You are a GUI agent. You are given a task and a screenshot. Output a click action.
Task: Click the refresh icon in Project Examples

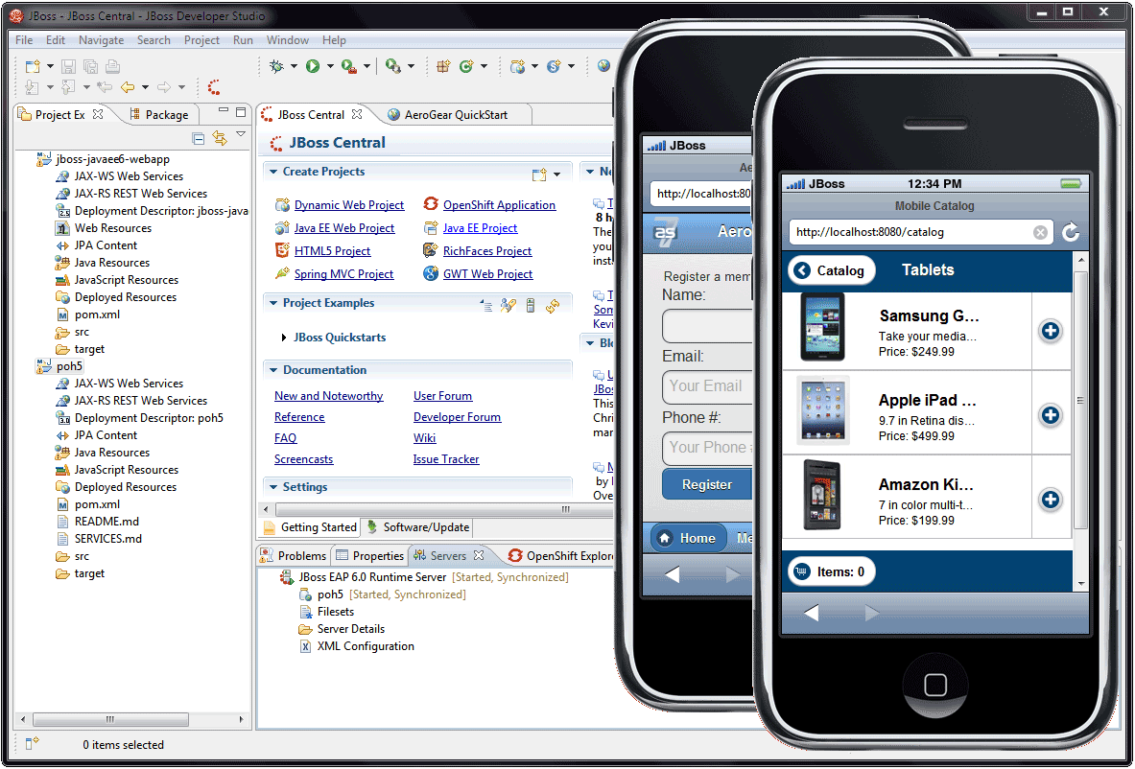point(553,306)
